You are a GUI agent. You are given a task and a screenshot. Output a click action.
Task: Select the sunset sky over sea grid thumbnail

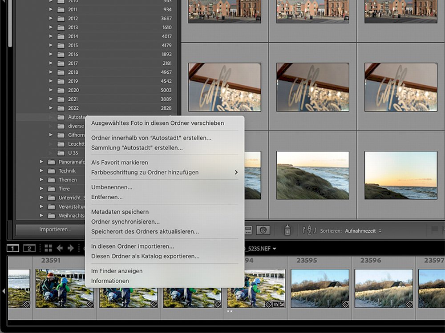tap(401, 175)
